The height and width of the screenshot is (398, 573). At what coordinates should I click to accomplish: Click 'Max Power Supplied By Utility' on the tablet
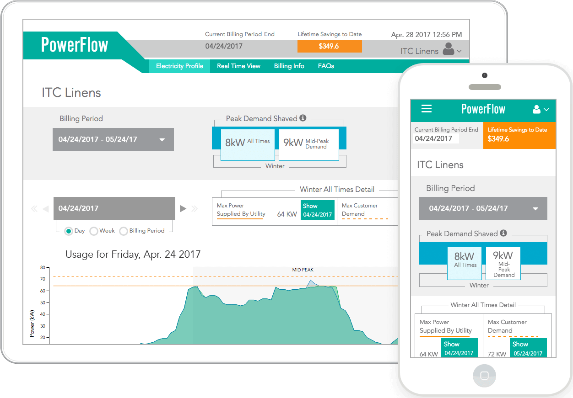(241, 210)
